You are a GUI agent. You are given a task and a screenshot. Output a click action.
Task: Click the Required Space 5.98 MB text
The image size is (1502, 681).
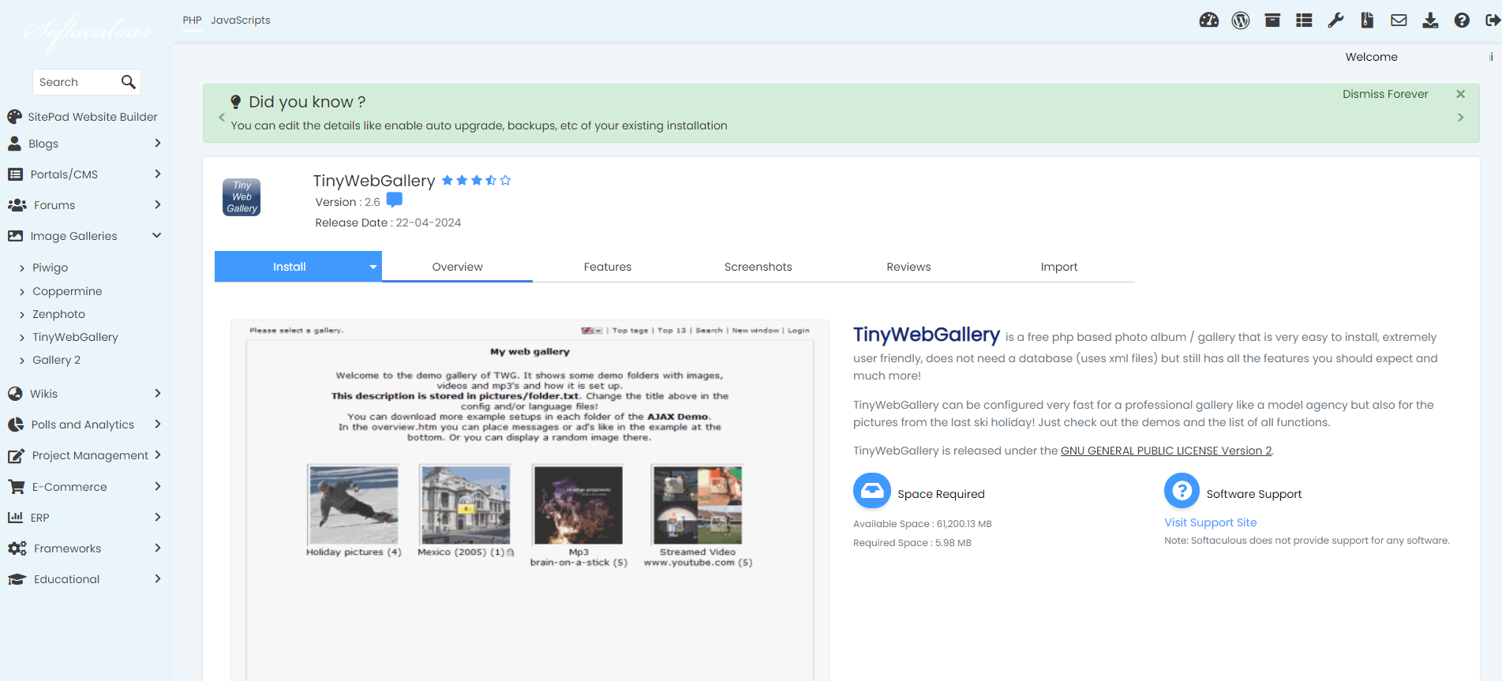(x=912, y=543)
